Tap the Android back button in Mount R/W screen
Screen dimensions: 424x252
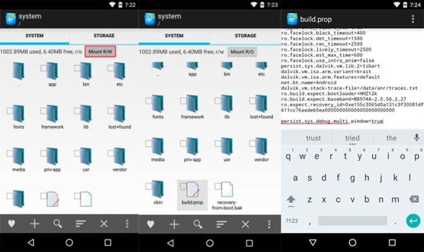coord(31,242)
